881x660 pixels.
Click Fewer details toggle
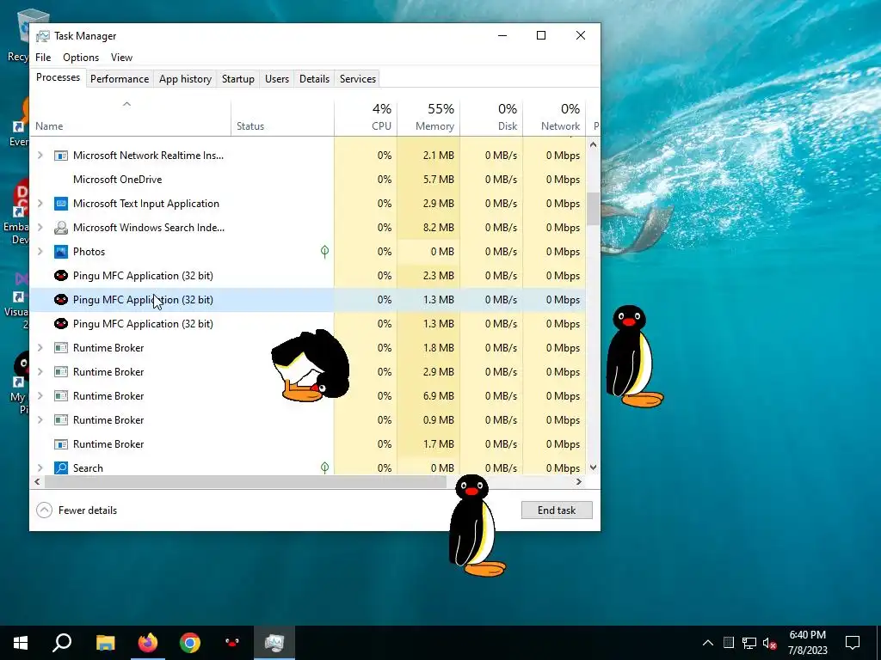coord(77,510)
